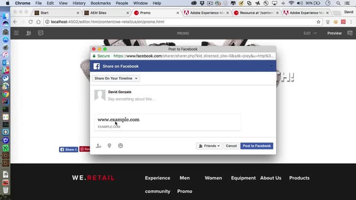Open the About Us footer link
This screenshot has height=200, width=356.
click(271, 178)
